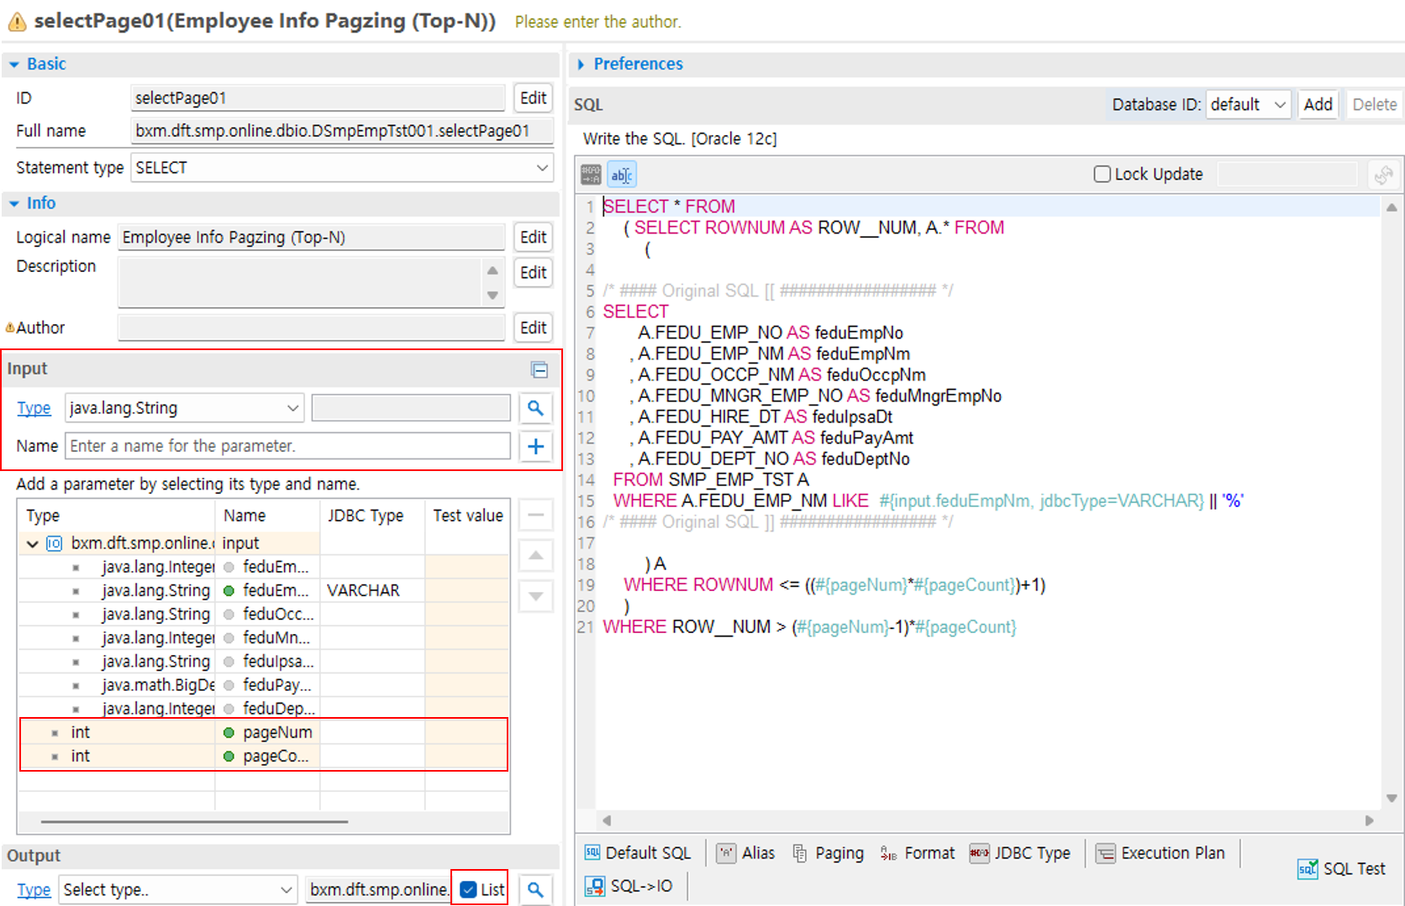
Task: Open the Statement type SELECT dropdown
Action: pyautogui.click(x=342, y=168)
